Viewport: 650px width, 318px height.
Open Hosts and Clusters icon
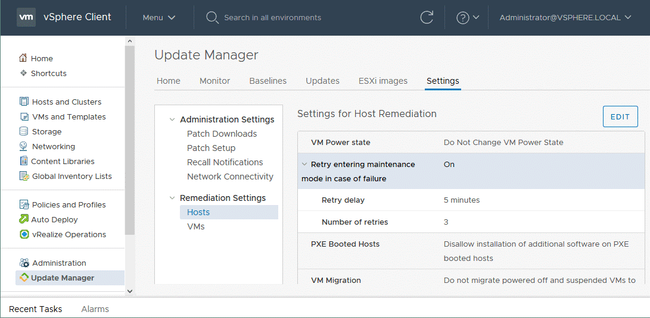[24, 102]
